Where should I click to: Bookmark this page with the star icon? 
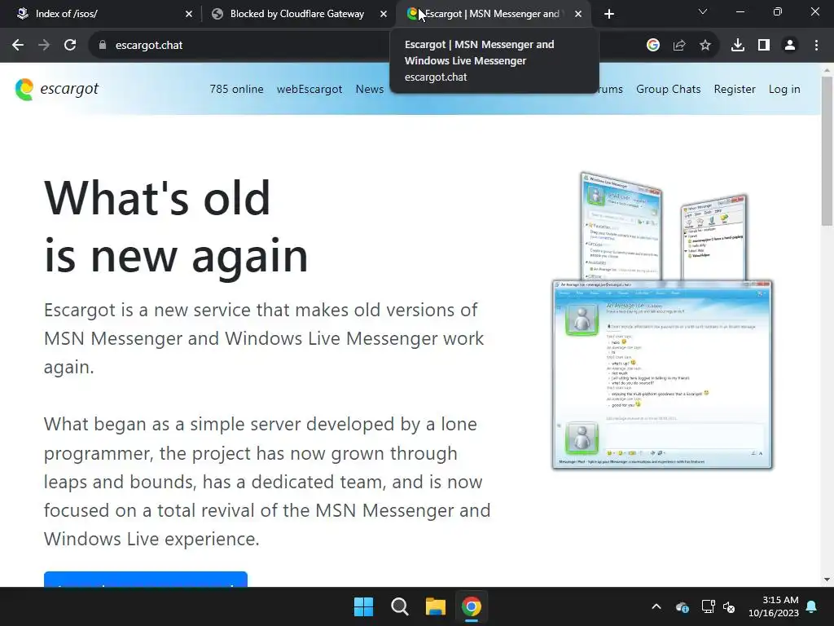tap(705, 46)
